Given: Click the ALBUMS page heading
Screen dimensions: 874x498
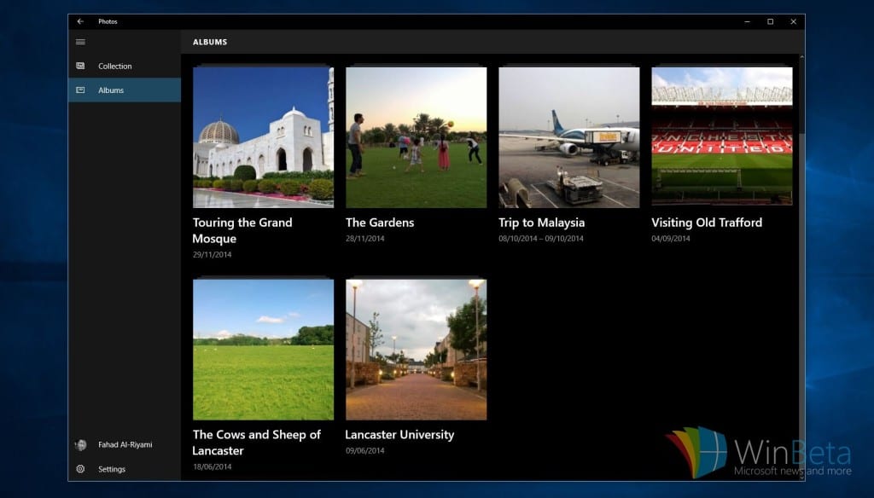Looking at the screenshot, I should pyautogui.click(x=210, y=42).
